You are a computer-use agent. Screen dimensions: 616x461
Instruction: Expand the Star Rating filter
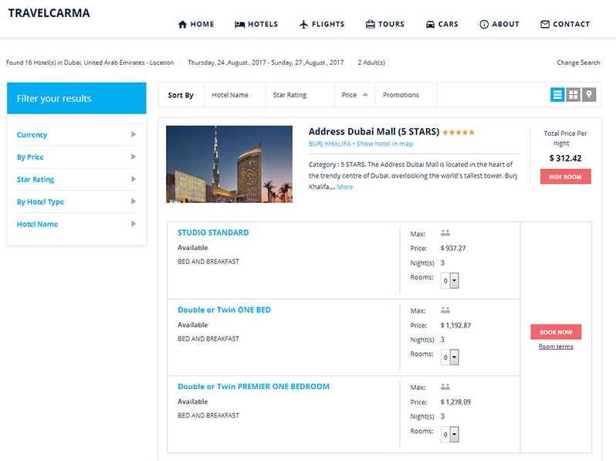coord(76,179)
